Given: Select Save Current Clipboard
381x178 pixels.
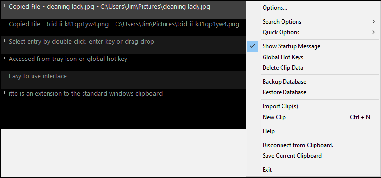Looking at the screenshot, I should tap(292, 156).
